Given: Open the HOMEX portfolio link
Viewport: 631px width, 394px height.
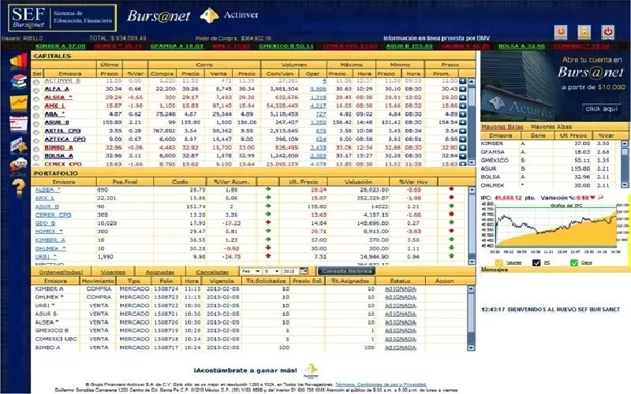Looking at the screenshot, I should coord(49,232).
